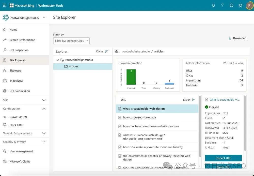This screenshot has width=254, height=176.
Task: Click the Inspect URL button
Action: pos(223,158)
